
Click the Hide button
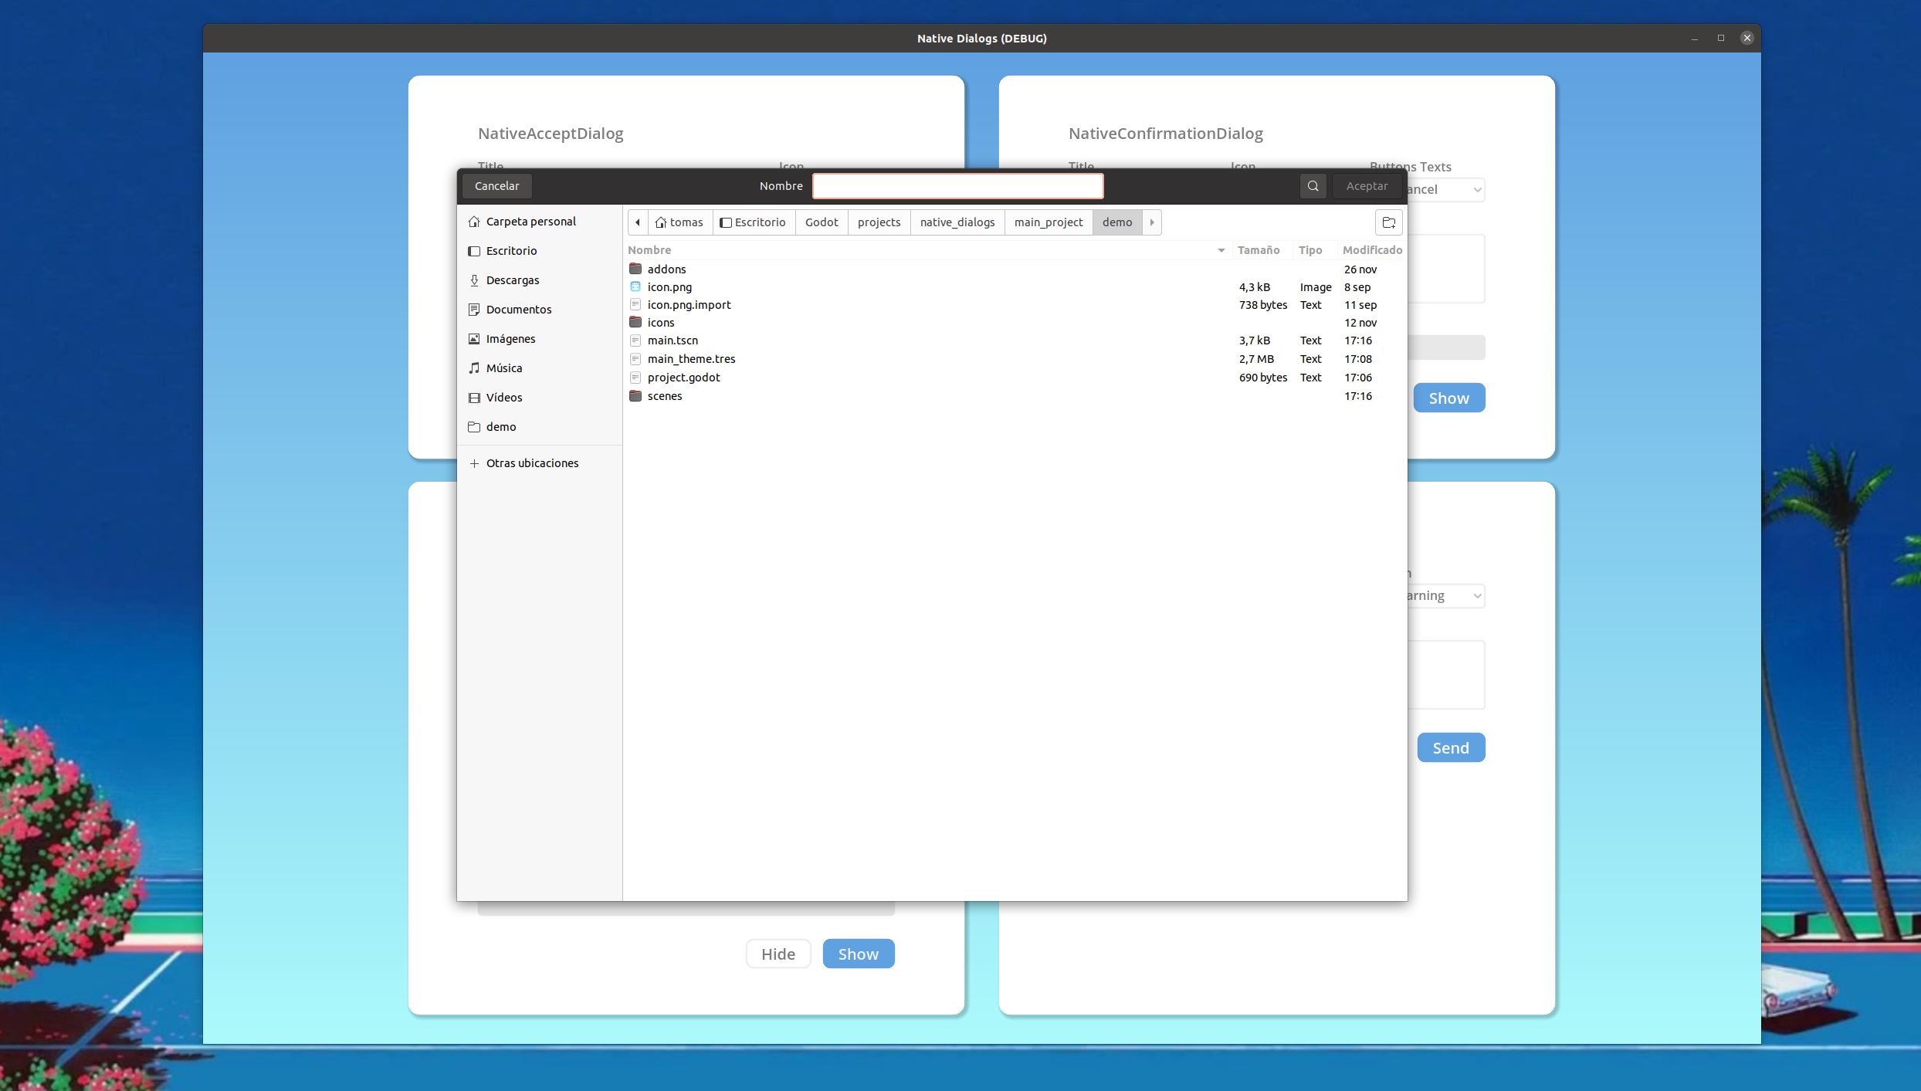[x=778, y=954]
